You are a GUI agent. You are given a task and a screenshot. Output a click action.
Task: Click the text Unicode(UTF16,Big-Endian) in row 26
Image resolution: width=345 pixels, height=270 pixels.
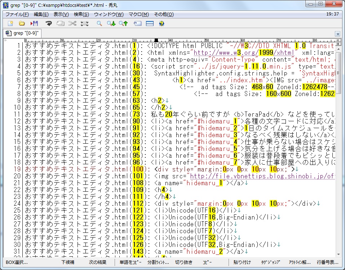point(213,217)
